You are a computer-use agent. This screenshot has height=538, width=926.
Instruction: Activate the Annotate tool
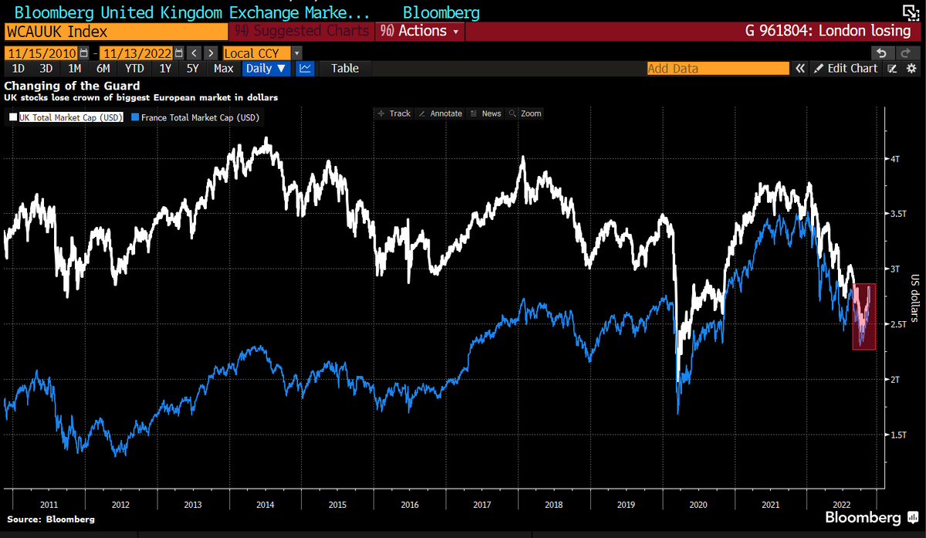(440, 113)
